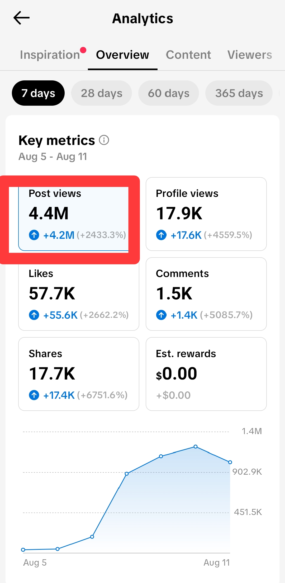Viewport: 285px width, 583px height.
Task: Click the up-arrow icon in Likes card
Action: 34,315
